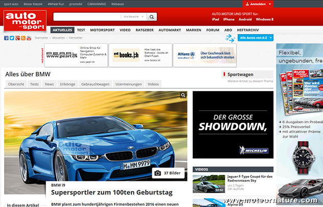Screen dimensions: 323x207
Task: Click the Windows 8 app link
Action: click(265, 19)
